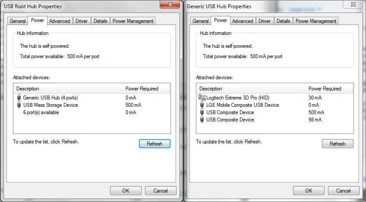
Task: Open General tab in USB Root Hub Properties
Action: [x=18, y=21]
